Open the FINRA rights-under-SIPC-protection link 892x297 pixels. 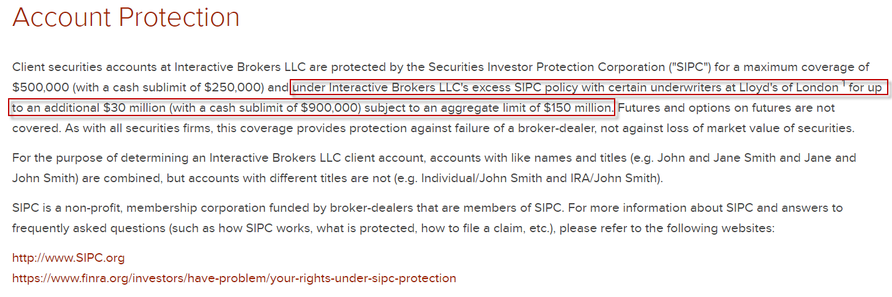click(x=234, y=278)
